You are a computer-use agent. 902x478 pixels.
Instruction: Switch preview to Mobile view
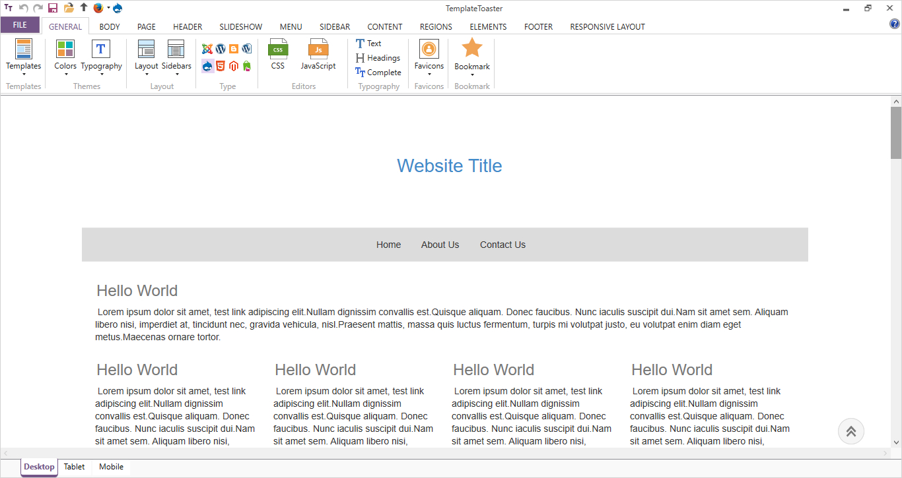(x=111, y=467)
